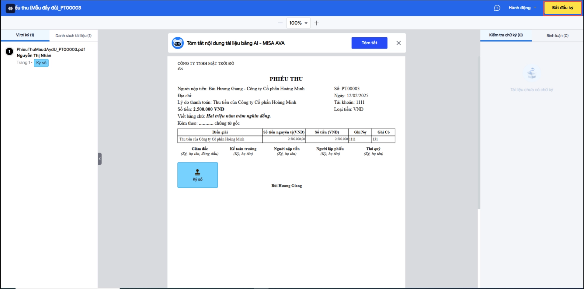The height and width of the screenshot is (289, 584).
Task: Select Kiểm tra chữ ký (0) tab
Action: [x=506, y=35]
